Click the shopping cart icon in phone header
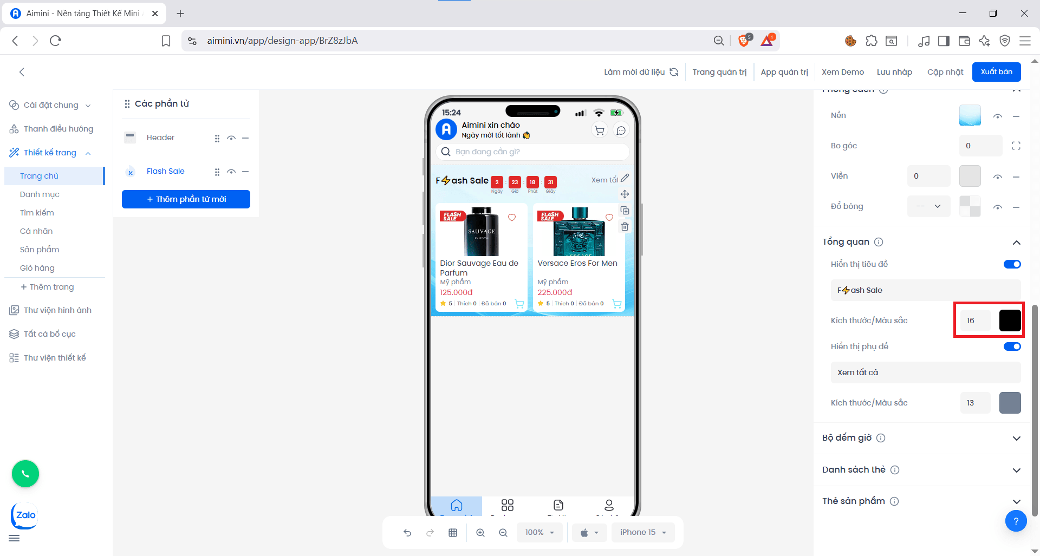1040x556 pixels. [x=599, y=130]
